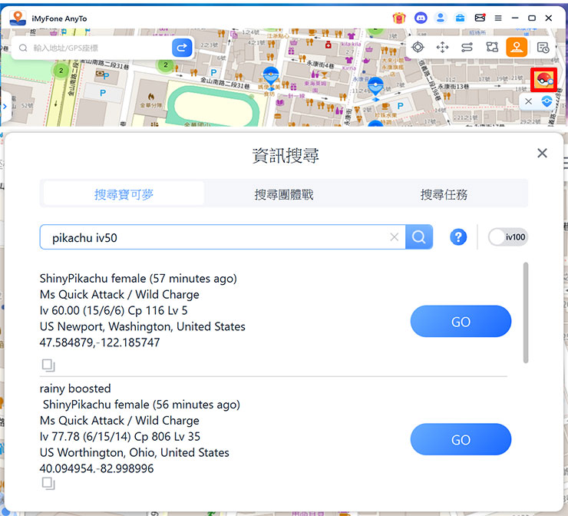Click GO for Worthington Ohio Pikachu
Image resolution: width=568 pixels, height=516 pixels.
pyautogui.click(x=461, y=439)
